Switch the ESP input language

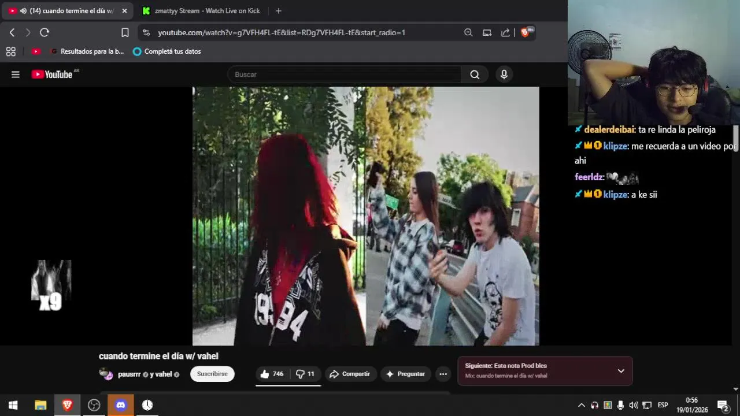point(663,405)
